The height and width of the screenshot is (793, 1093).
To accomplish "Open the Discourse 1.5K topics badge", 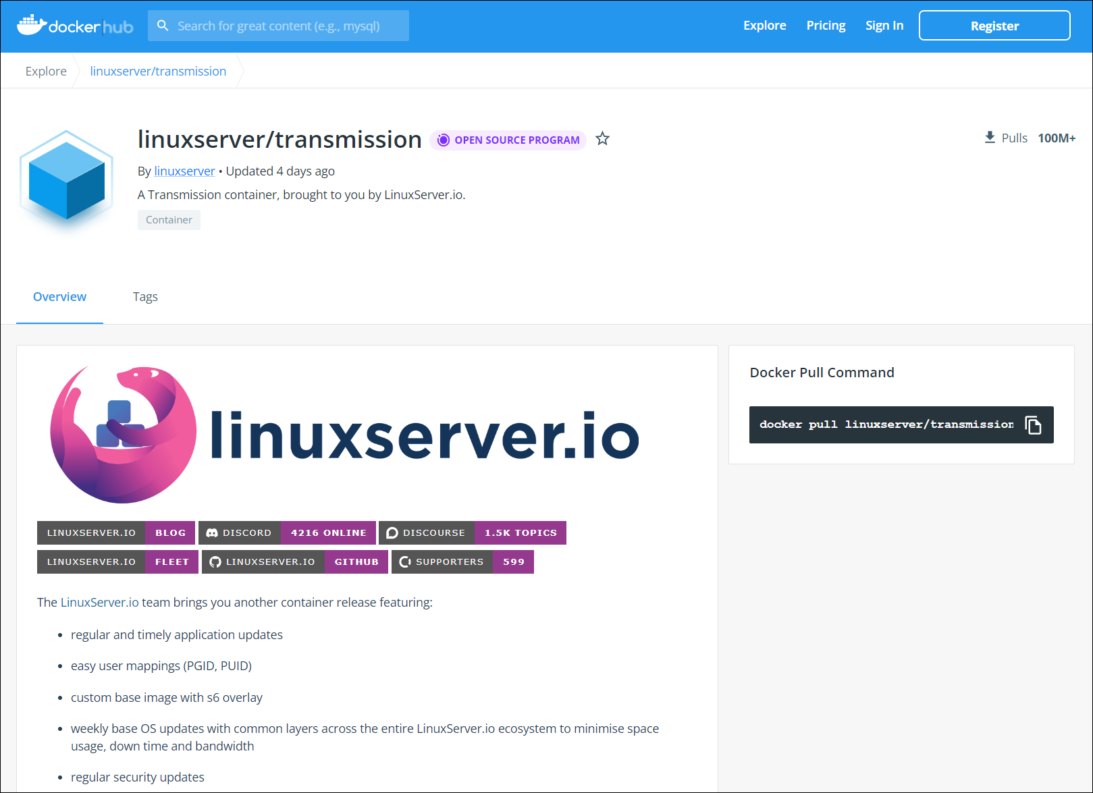I will (x=473, y=532).
